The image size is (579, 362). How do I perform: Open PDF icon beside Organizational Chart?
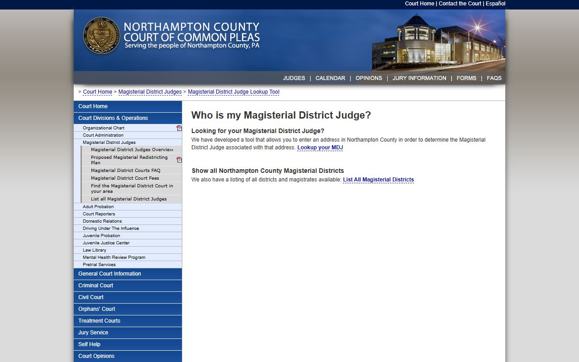(179, 128)
